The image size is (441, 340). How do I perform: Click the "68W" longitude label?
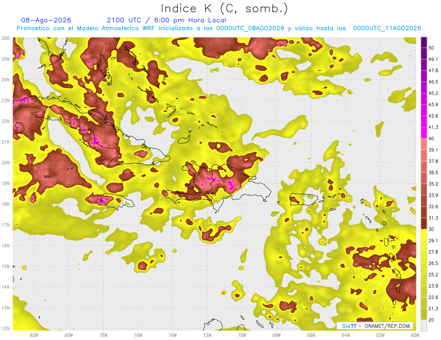276,335
